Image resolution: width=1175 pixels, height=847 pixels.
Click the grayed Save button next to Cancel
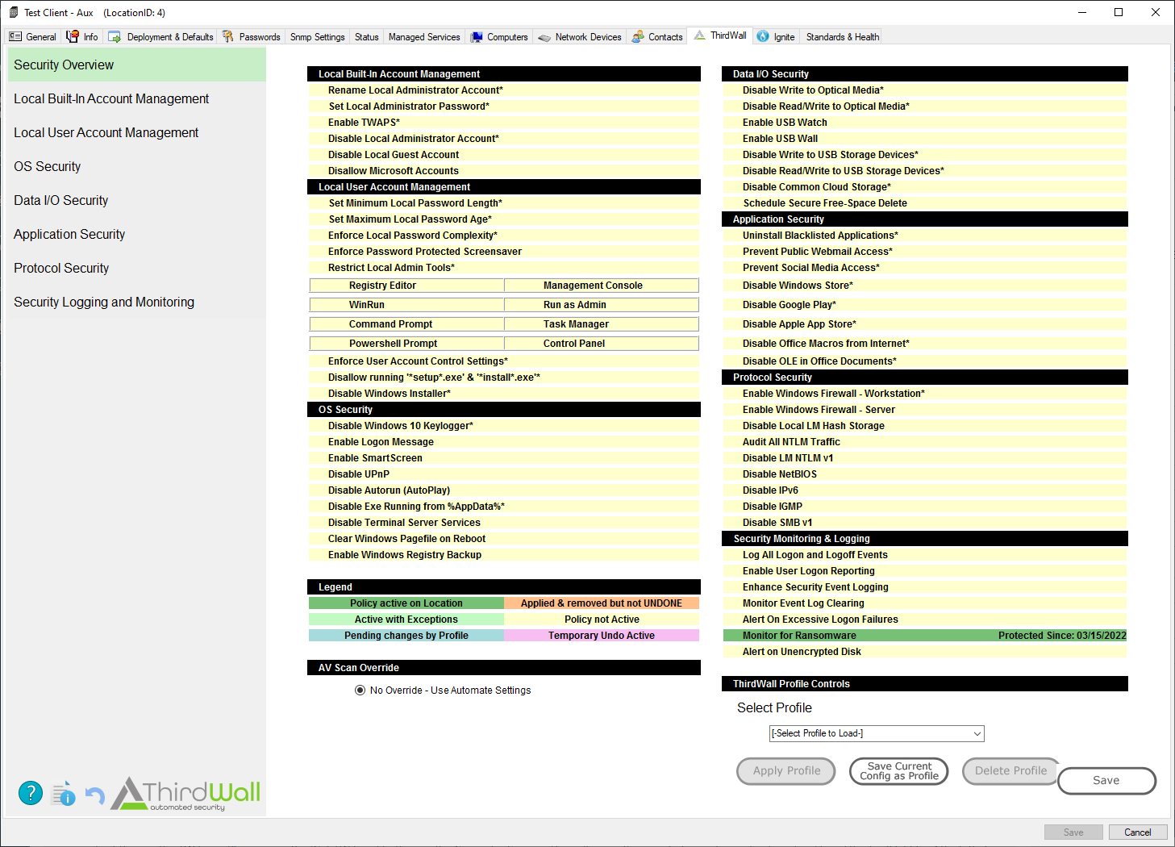coord(1073,832)
